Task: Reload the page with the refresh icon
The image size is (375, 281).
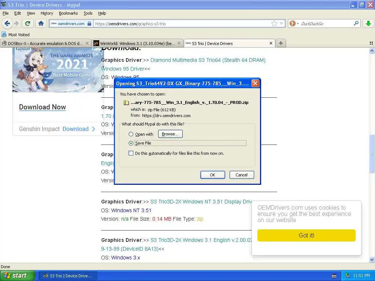Action: click(x=28, y=23)
